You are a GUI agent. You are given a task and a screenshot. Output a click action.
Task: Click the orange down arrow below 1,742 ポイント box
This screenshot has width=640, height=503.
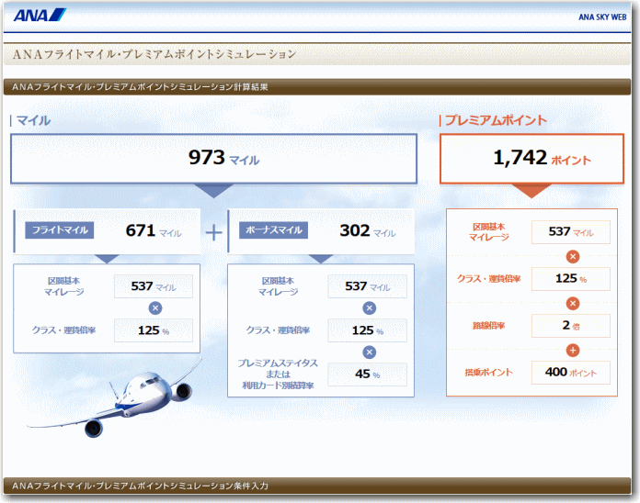click(x=531, y=190)
